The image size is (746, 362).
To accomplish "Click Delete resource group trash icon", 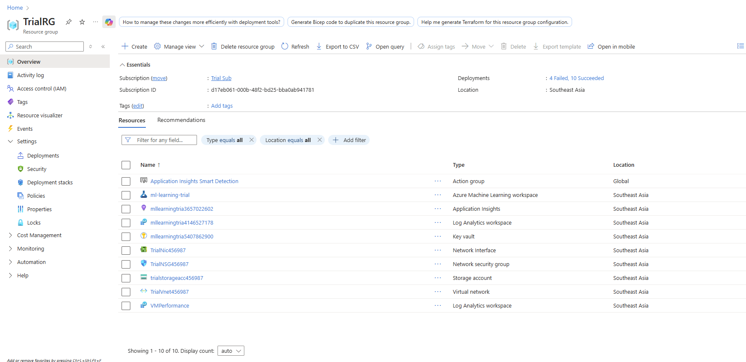I will 214,47.
